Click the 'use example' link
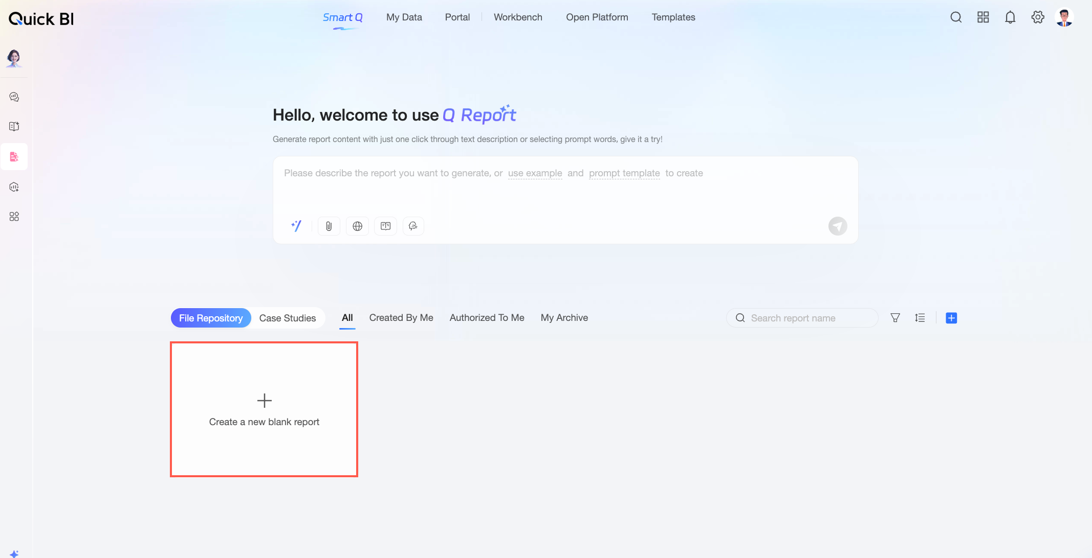This screenshot has width=1092, height=558. [x=535, y=173]
